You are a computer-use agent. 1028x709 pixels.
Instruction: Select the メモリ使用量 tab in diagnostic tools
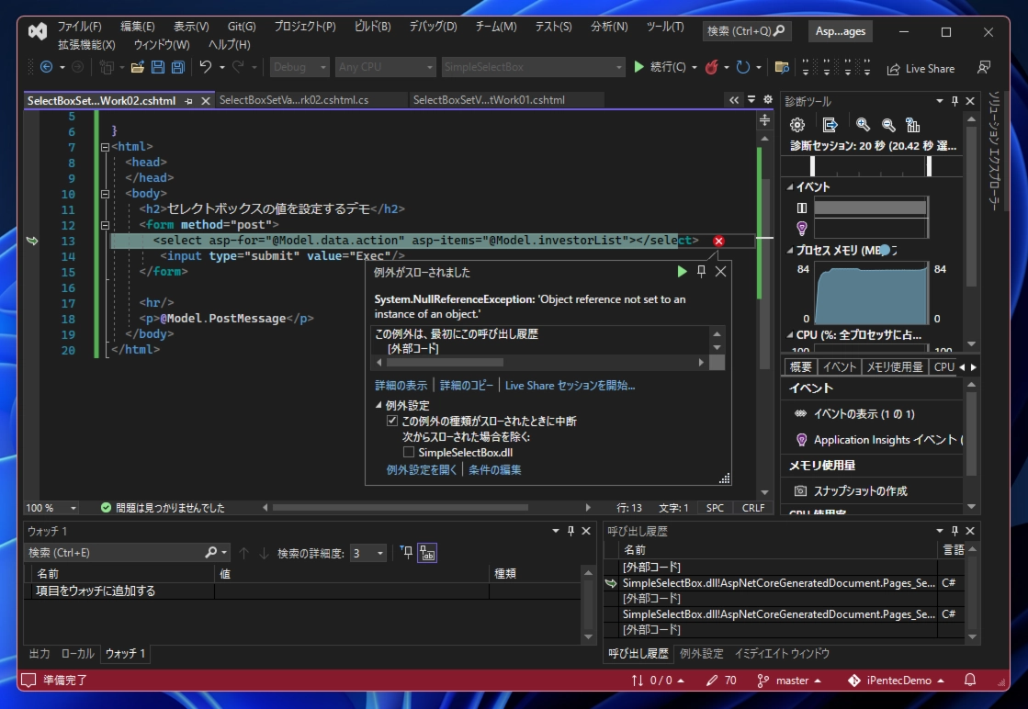point(894,367)
